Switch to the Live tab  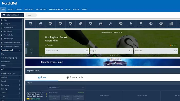[42, 77]
